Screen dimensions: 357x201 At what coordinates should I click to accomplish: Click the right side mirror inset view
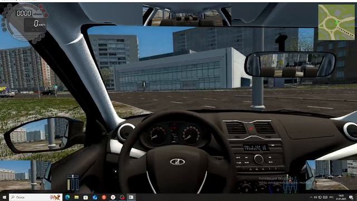(331, 175)
